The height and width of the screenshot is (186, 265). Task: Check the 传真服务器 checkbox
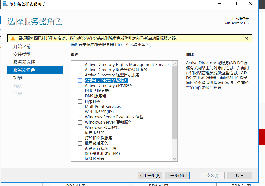point(80,133)
